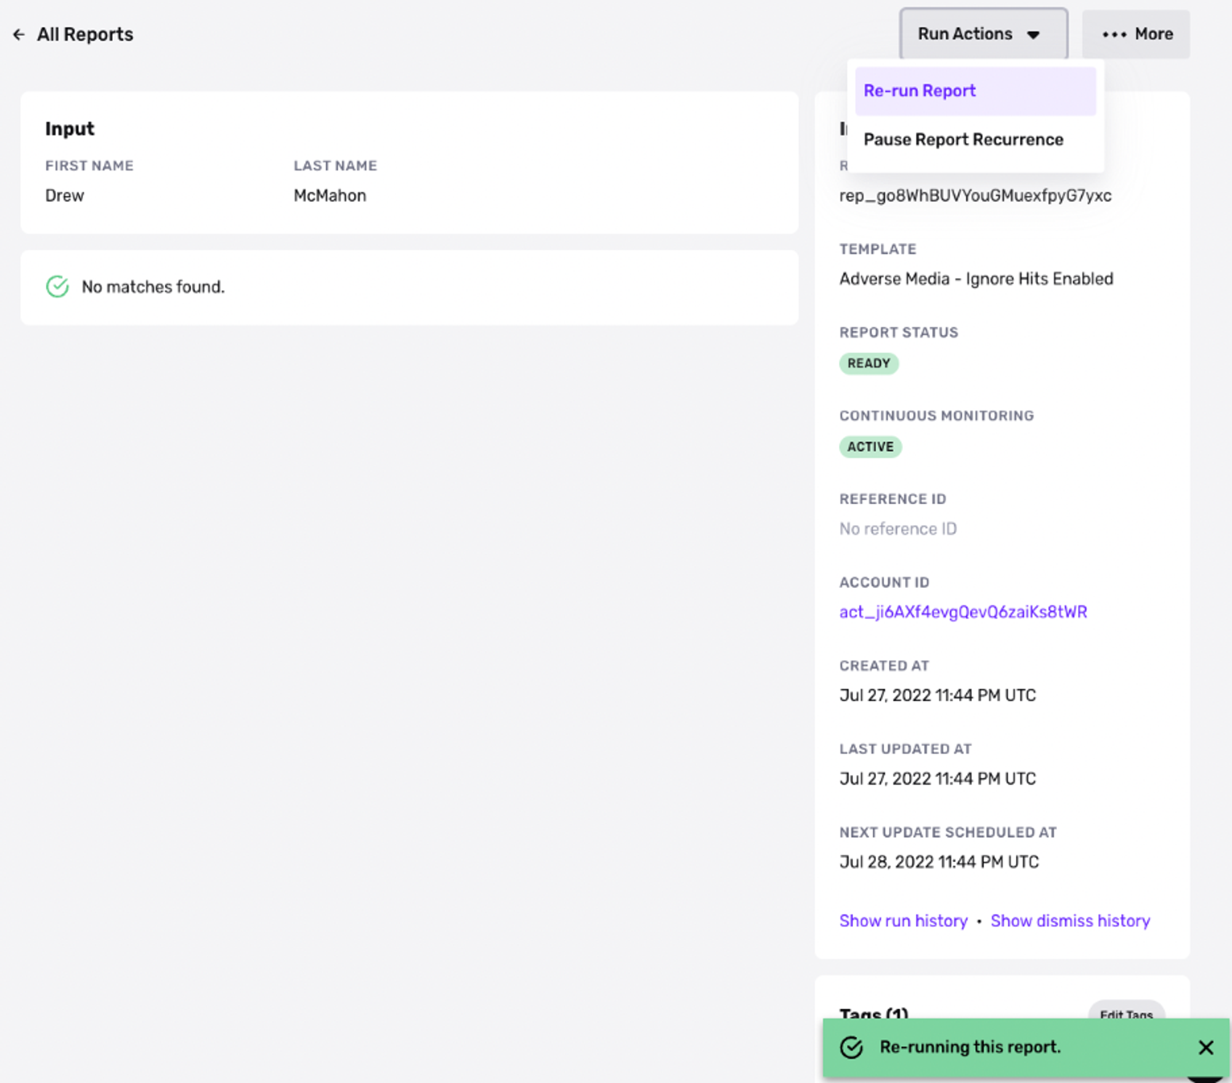
Task: Click the ACTIVE monitoring badge
Action: coord(870,446)
